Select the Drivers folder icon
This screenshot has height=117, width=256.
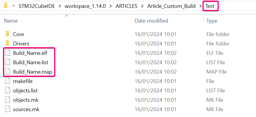(7, 44)
